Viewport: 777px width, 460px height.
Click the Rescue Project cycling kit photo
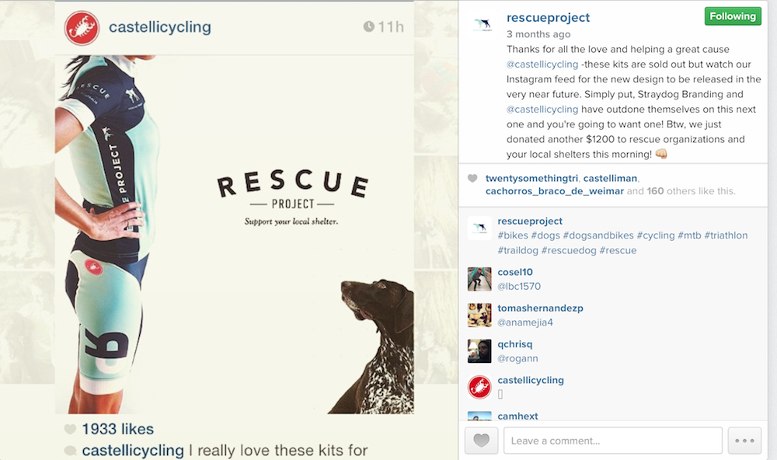(234, 233)
